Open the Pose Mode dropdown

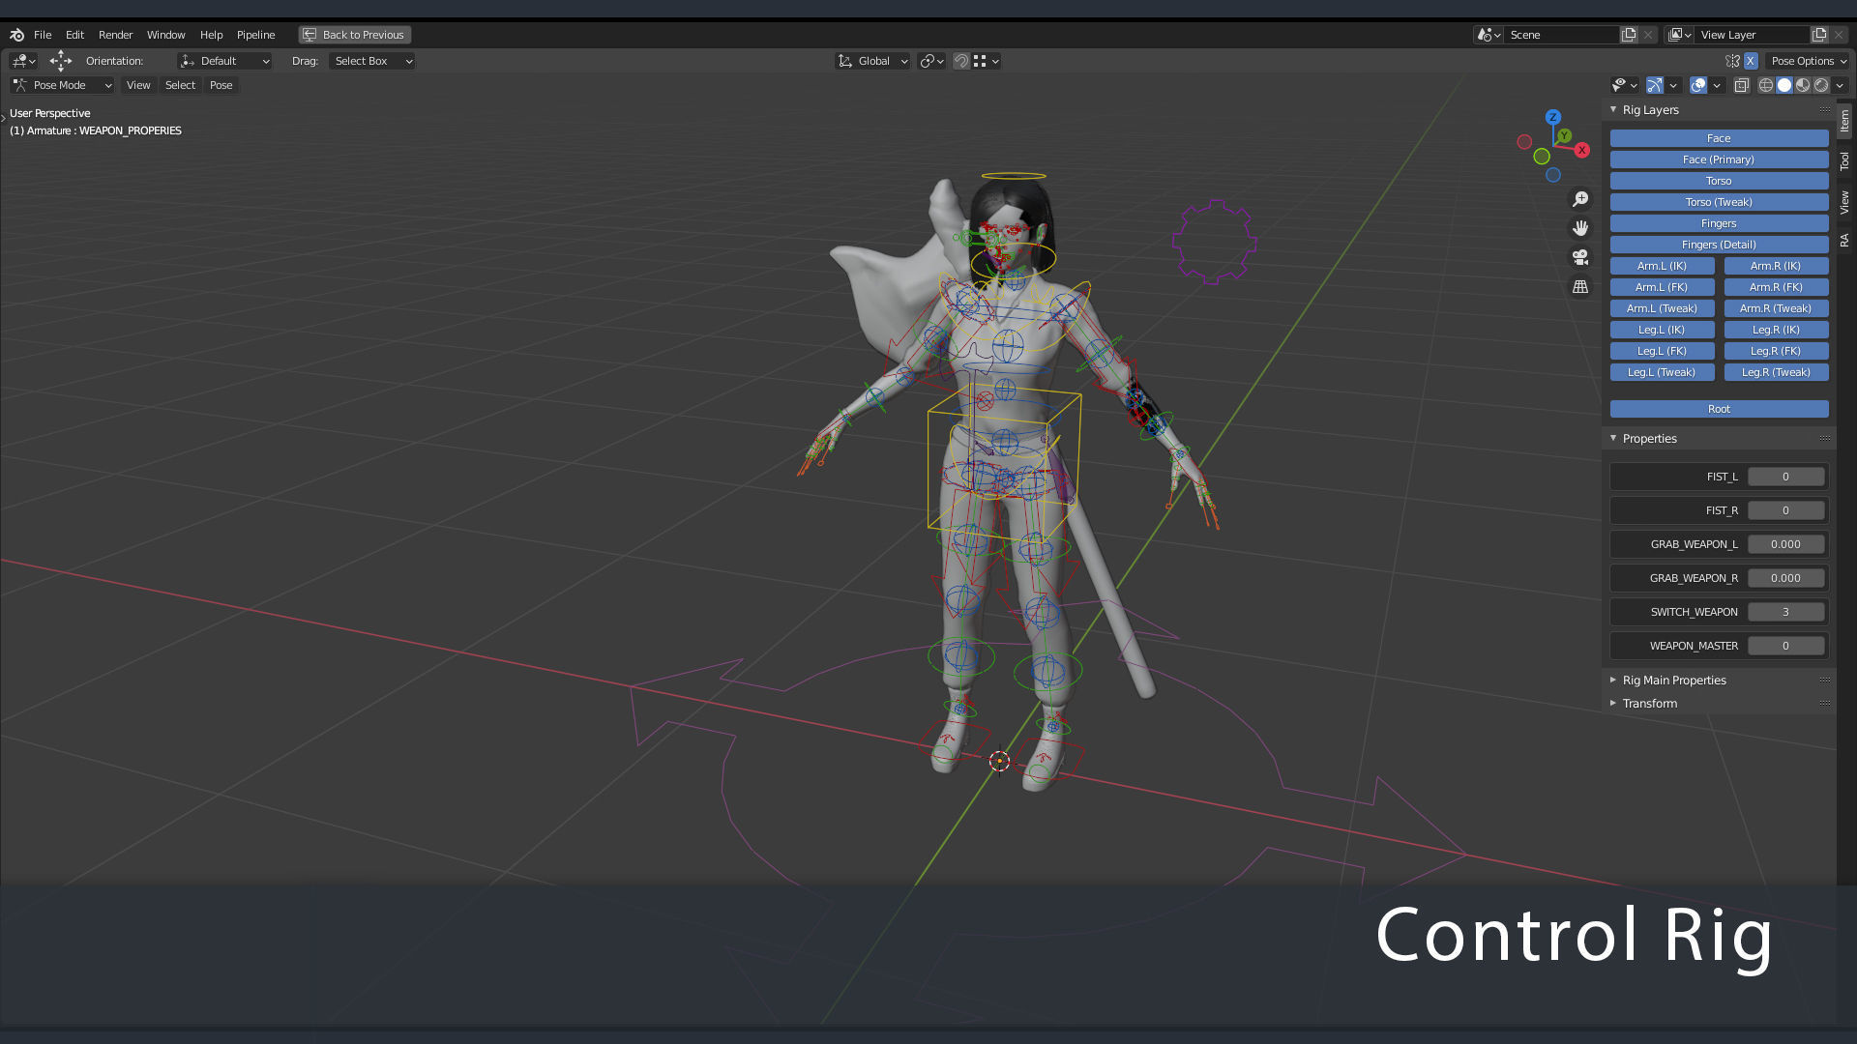(x=63, y=85)
